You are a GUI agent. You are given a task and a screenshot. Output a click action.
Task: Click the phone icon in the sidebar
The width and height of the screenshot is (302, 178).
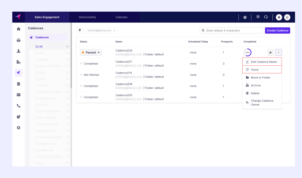(18, 105)
